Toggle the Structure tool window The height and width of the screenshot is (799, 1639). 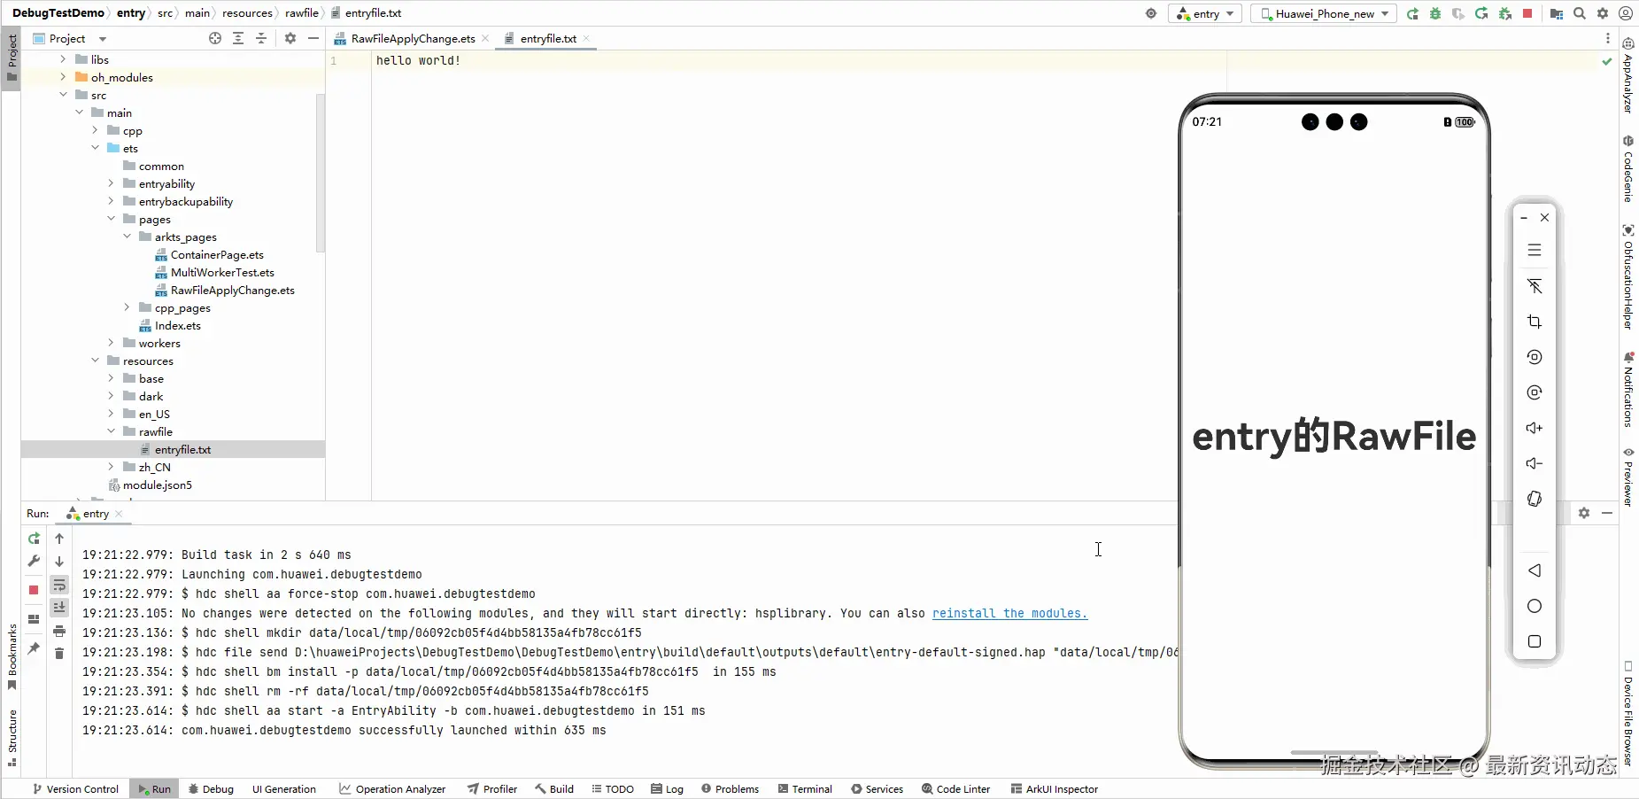(12, 737)
